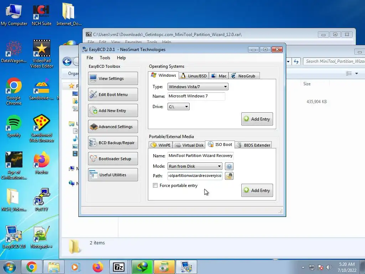Click the Sandboxie desktop shortcut

(41, 89)
